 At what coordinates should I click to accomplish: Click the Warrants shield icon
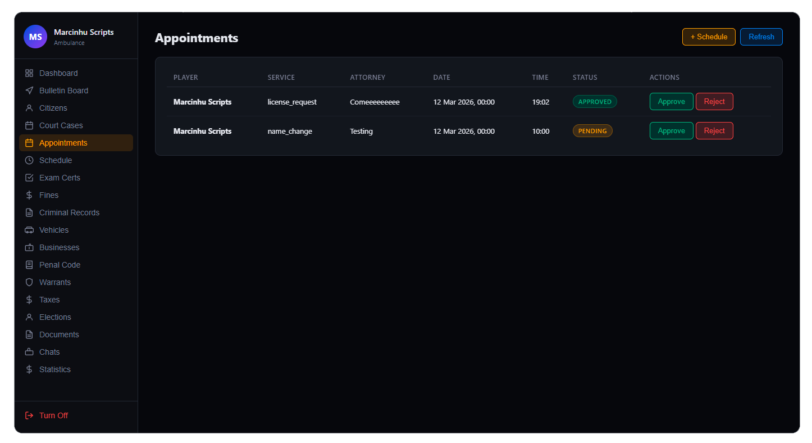point(29,282)
